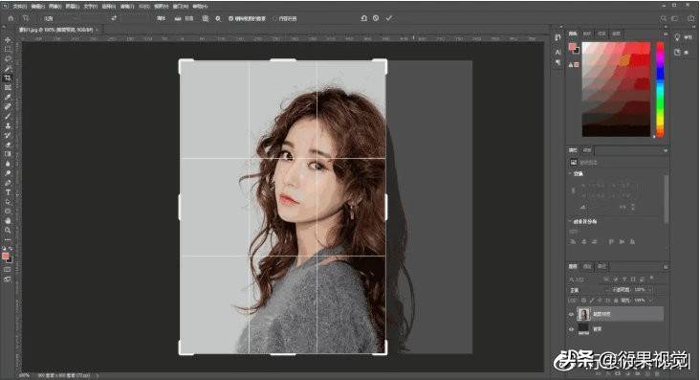Click foreground color swatch in toolbox

(x=6, y=257)
